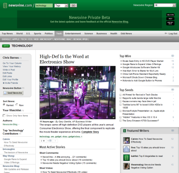Click 'Motorola to Add Google Button to Phones'
This screenshot has height=173, width=179.
(x=142, y=81)
